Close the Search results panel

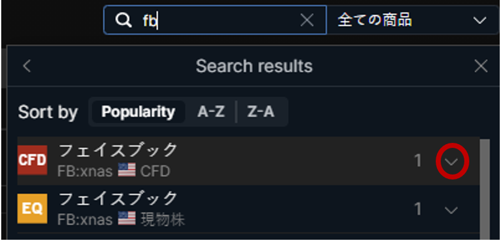[481, 66]
